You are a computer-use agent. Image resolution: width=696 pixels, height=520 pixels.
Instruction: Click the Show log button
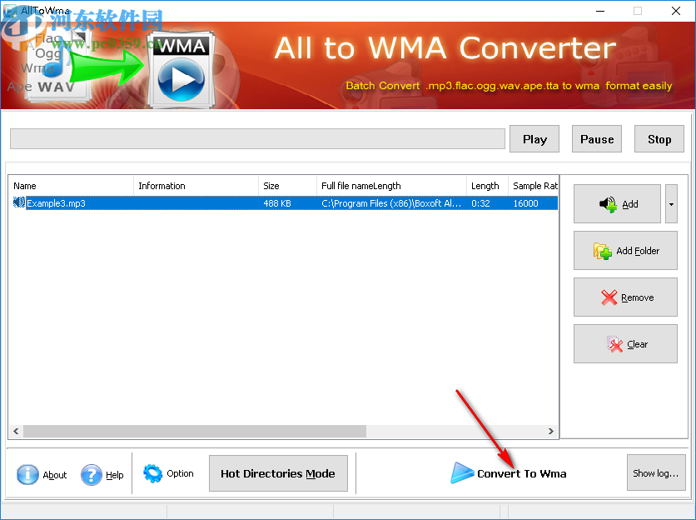[x=656, y=472]
